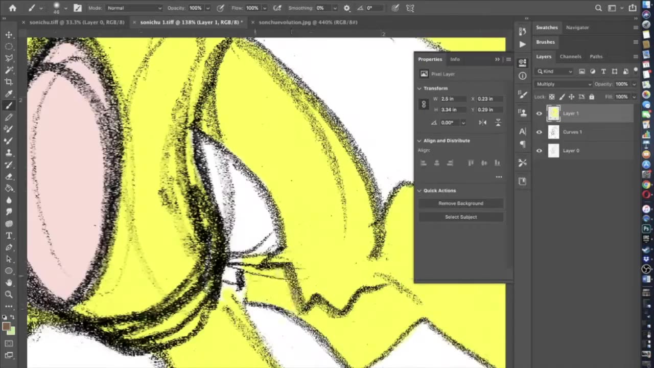Viewport: 654px width, 368px height.
Task: Open Paragraph panel icon in dock
Action: (522, 144)
